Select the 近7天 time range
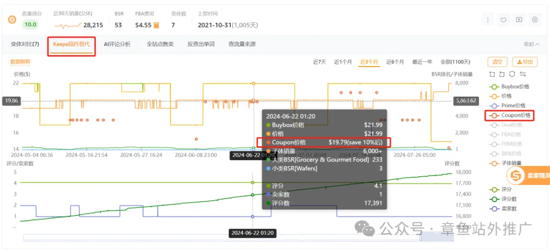 pyautogui.click(x=319, y=62)
